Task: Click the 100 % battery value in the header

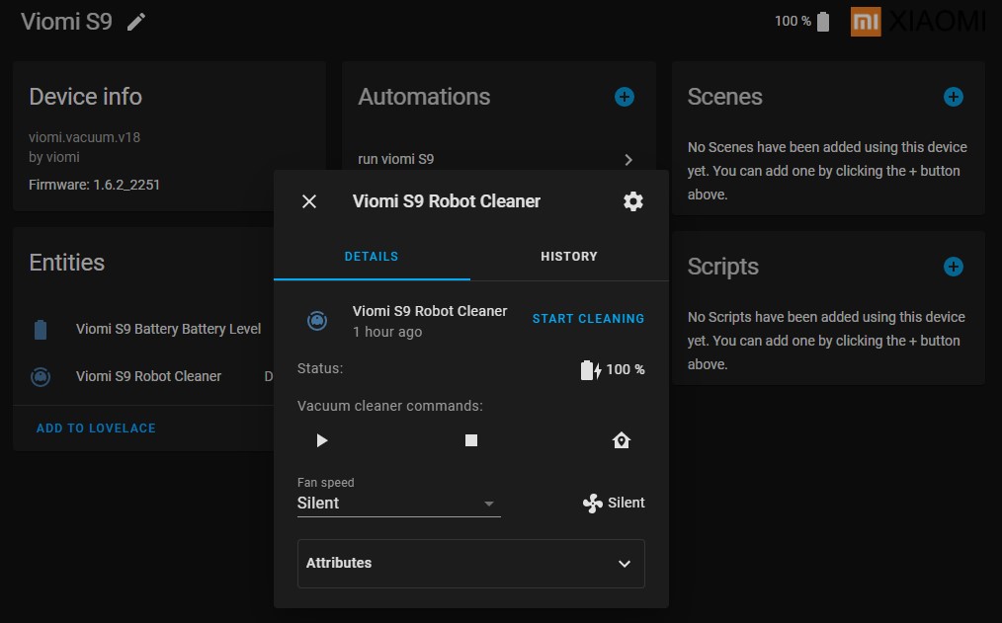Action: tap(793, 21)
